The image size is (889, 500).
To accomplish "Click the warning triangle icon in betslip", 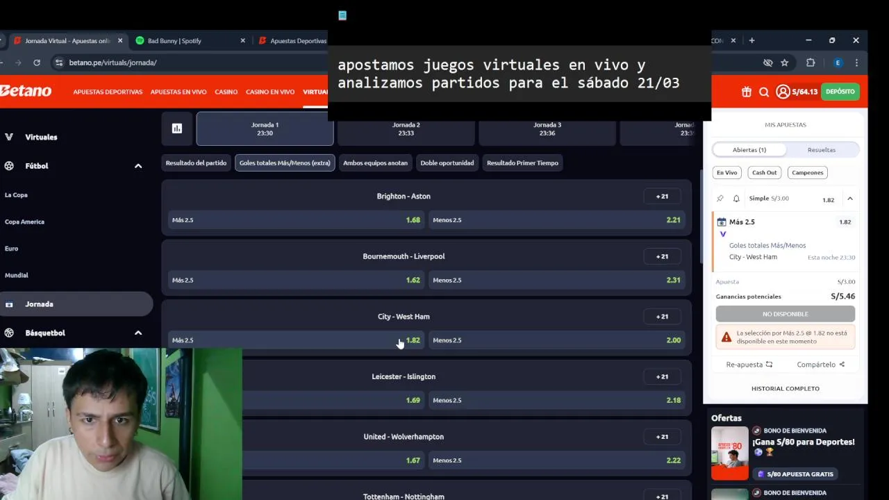I will click(x=726, y=337).
